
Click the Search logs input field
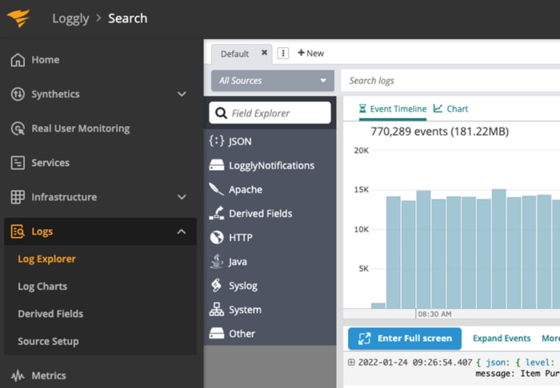(448, 81)
